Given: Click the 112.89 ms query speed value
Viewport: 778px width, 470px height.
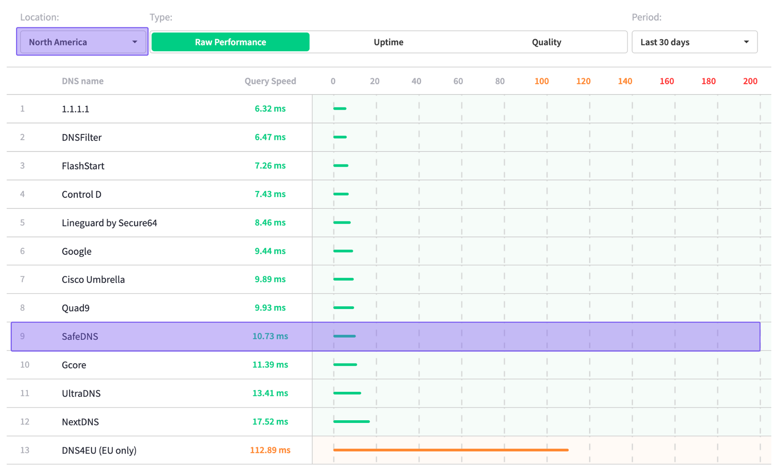Looking at the screenshot, I should (270, 450).
